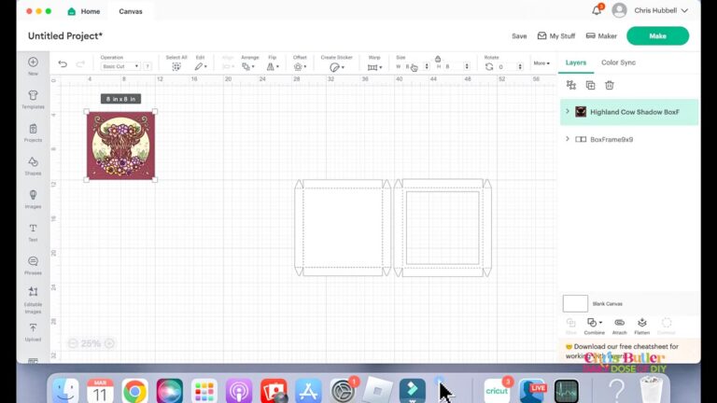Duplicate the layer using the Layers panel icon

pos(590,85)
